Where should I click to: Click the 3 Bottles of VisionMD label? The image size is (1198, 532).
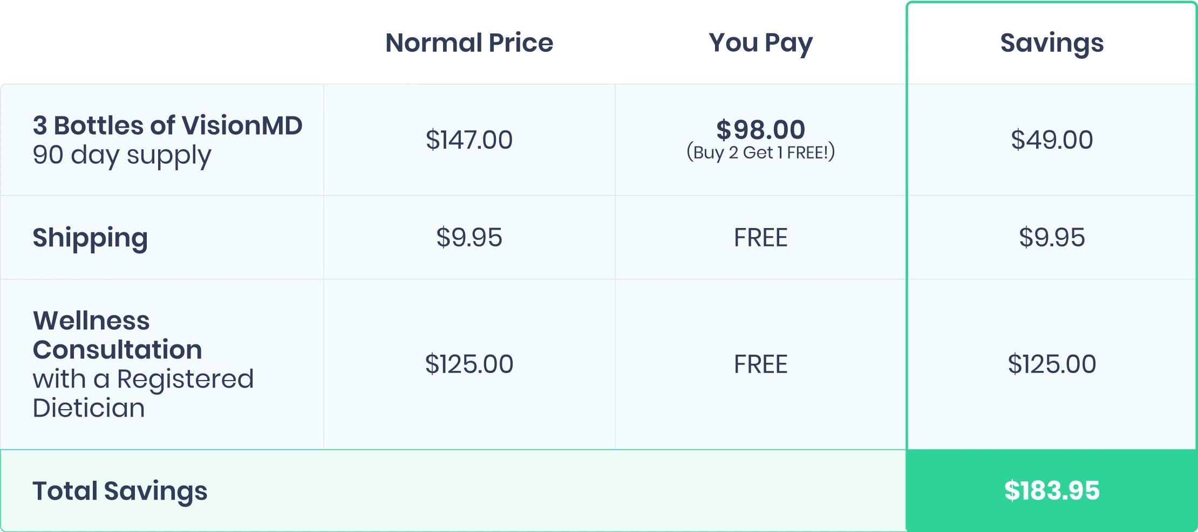point(167,125)
